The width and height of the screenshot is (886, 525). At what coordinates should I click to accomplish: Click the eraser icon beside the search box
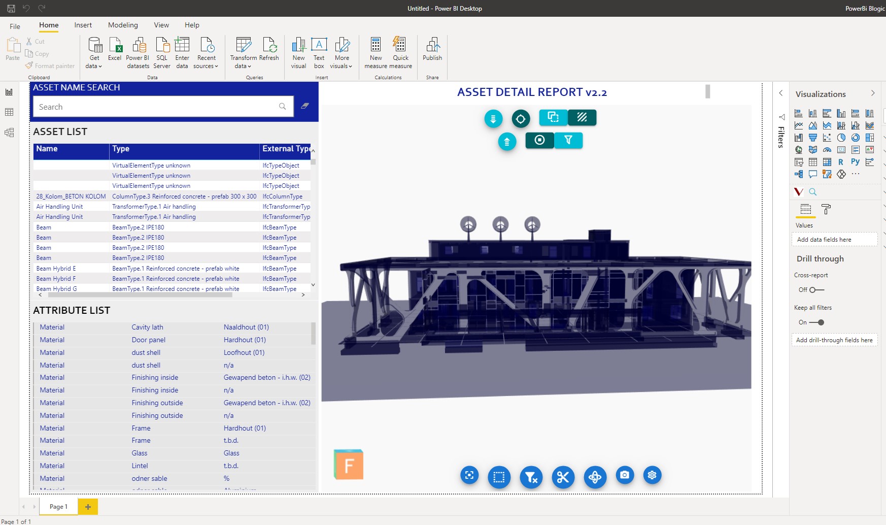[305, 106]
